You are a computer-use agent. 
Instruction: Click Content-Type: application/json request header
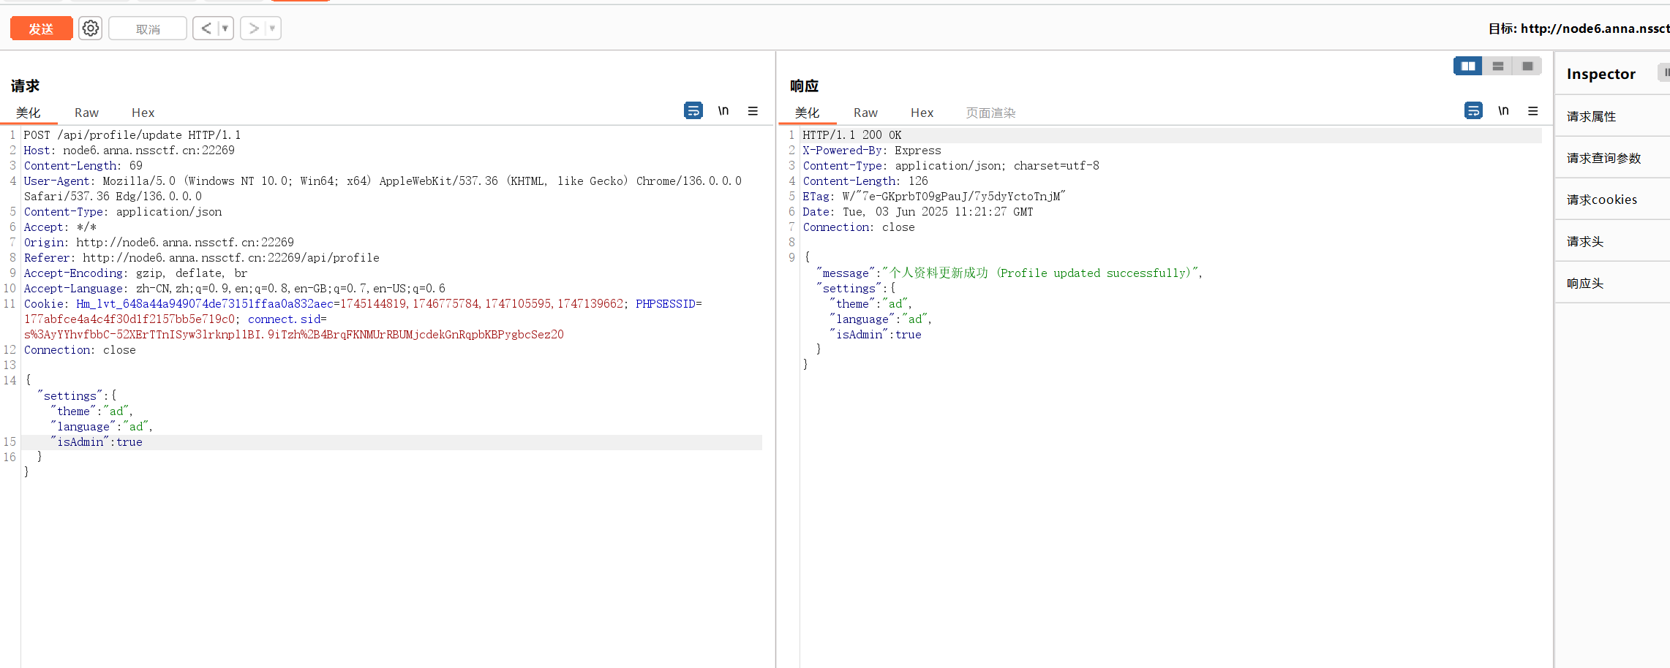[x=123, y=212]
